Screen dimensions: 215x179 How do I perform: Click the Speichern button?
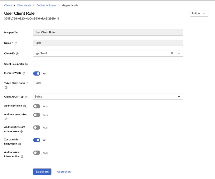(42, 171)
